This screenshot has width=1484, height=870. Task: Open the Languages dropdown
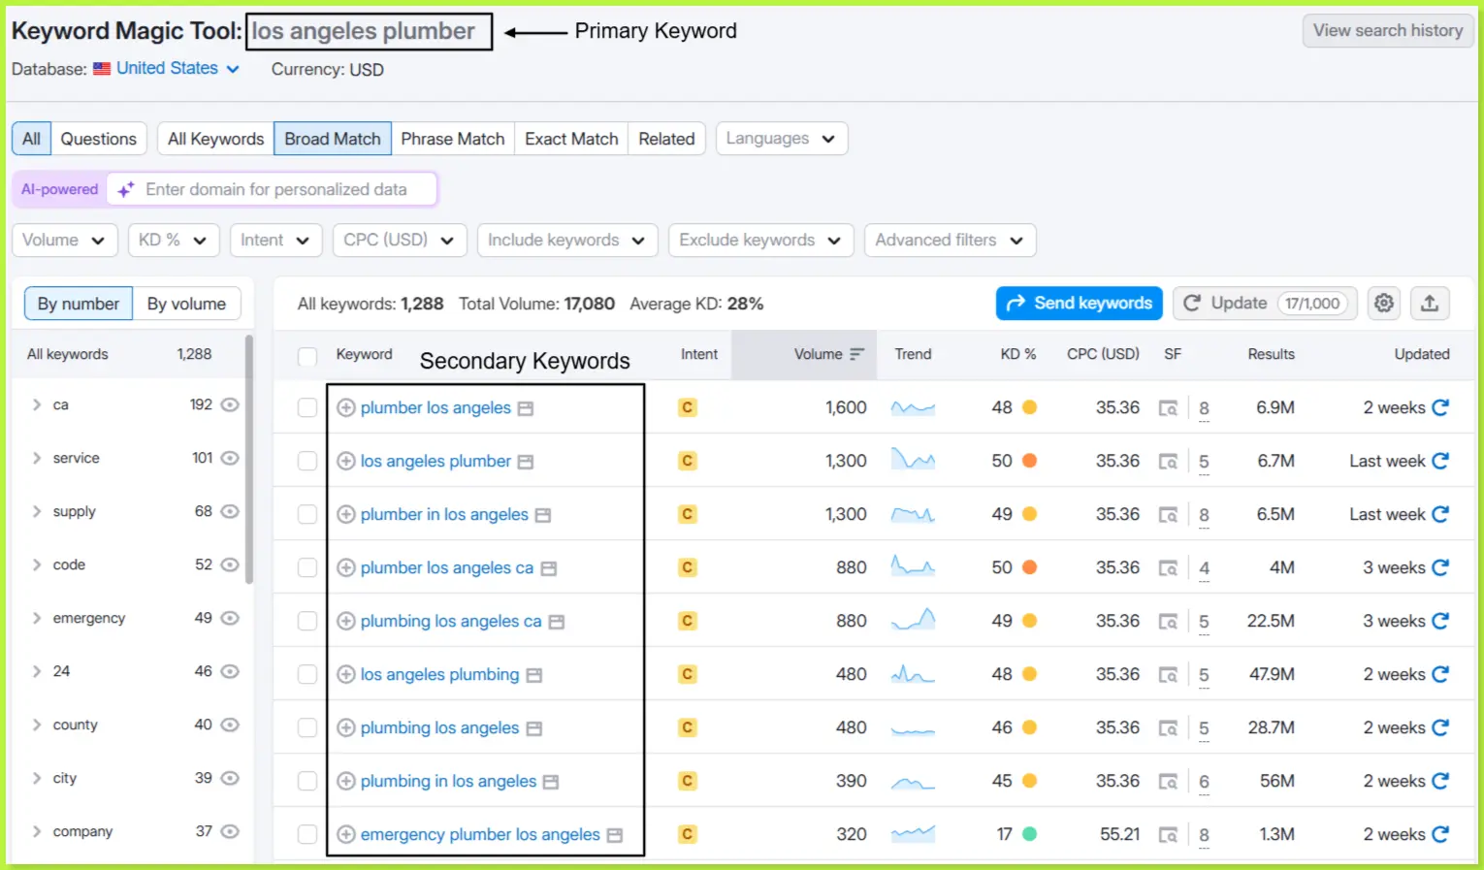click(782, 139)
